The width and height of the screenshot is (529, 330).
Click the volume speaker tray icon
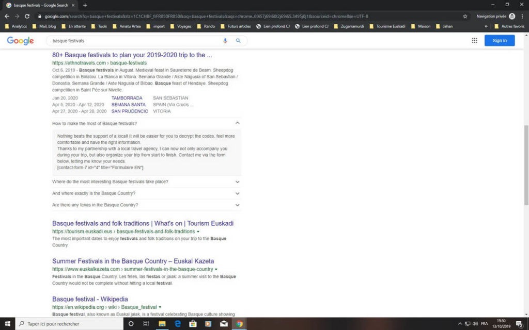click(475, 324)
